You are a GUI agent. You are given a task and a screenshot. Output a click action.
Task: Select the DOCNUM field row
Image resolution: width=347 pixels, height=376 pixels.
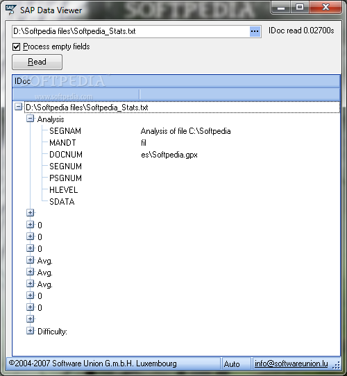(66, 155)
